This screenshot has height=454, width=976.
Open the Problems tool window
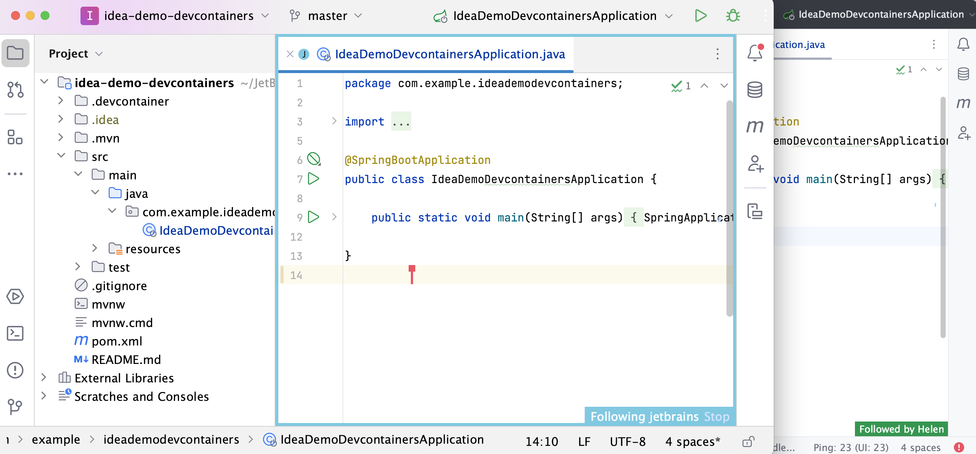point(15,370)
